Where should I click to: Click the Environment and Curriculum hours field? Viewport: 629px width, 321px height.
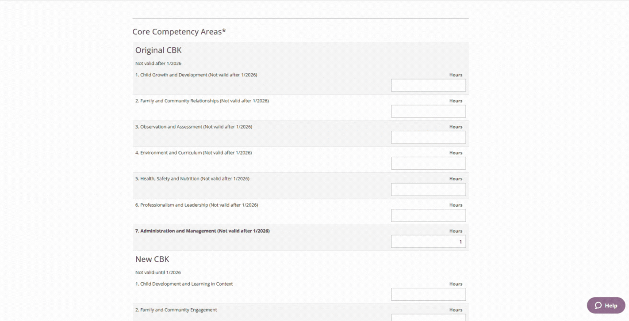point(428,163)
